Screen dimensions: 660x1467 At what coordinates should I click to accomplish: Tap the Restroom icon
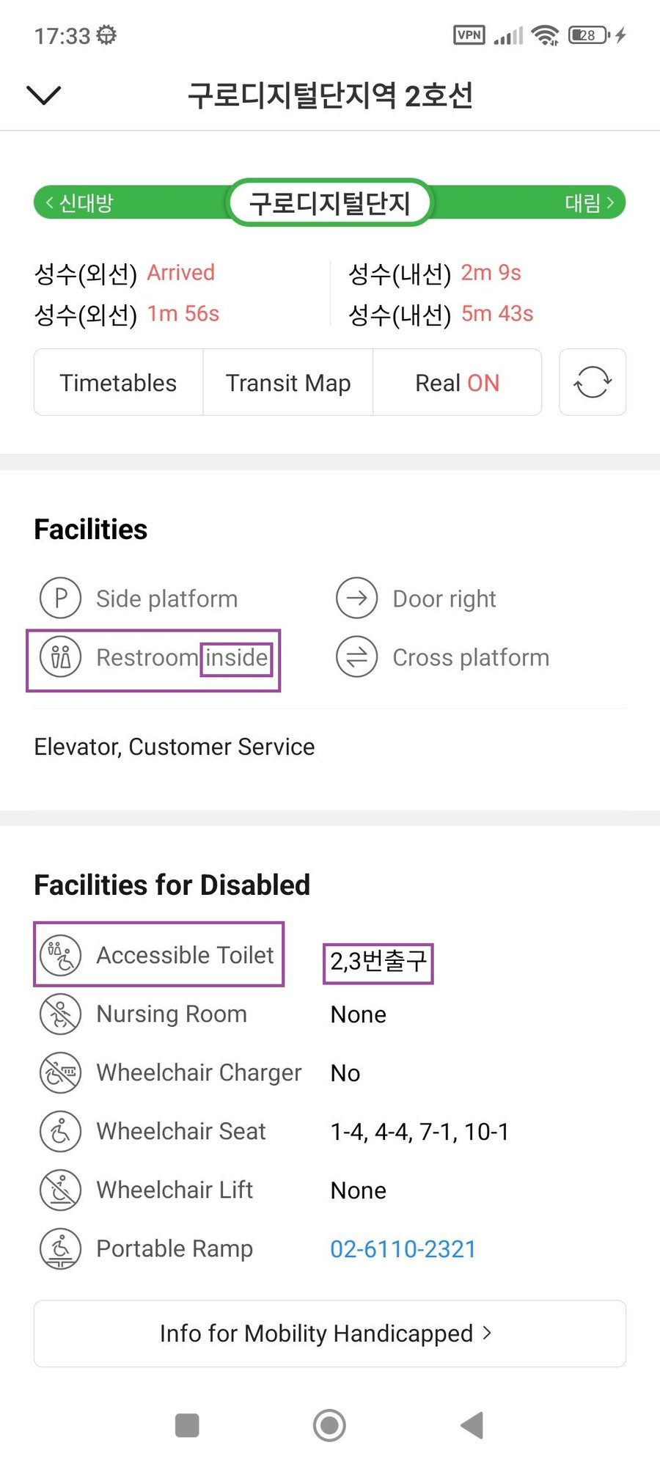[x=60, y=657]
